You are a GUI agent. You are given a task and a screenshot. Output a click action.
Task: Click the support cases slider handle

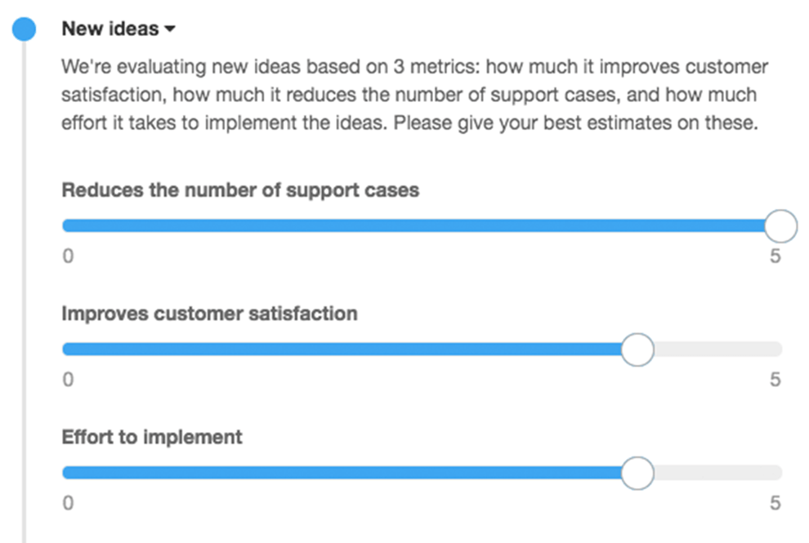pos(780,225)
